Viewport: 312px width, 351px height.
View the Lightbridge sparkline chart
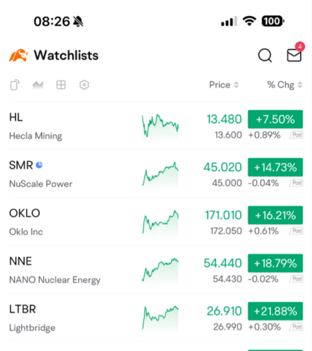click(x=160, y=318)
